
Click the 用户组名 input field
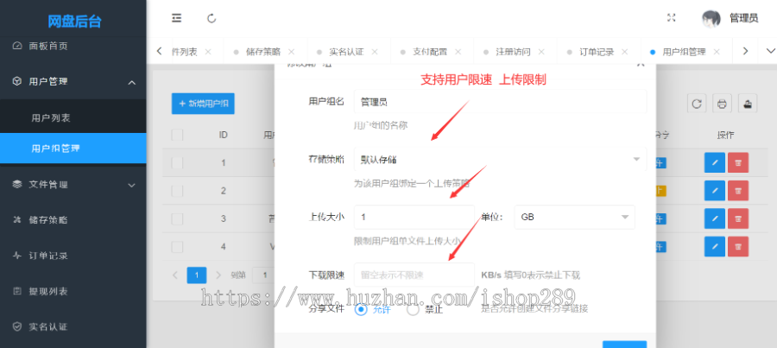pos(501,102)
